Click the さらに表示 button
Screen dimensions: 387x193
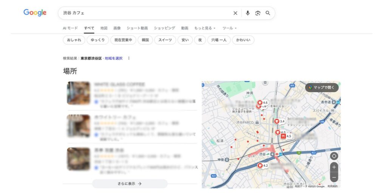[x=130, y=184]
